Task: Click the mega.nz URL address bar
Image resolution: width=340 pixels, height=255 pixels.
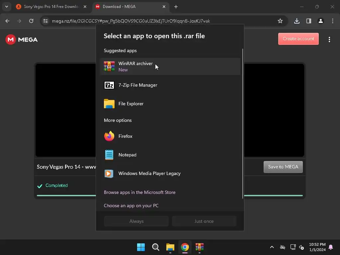Action: (131, 21)
